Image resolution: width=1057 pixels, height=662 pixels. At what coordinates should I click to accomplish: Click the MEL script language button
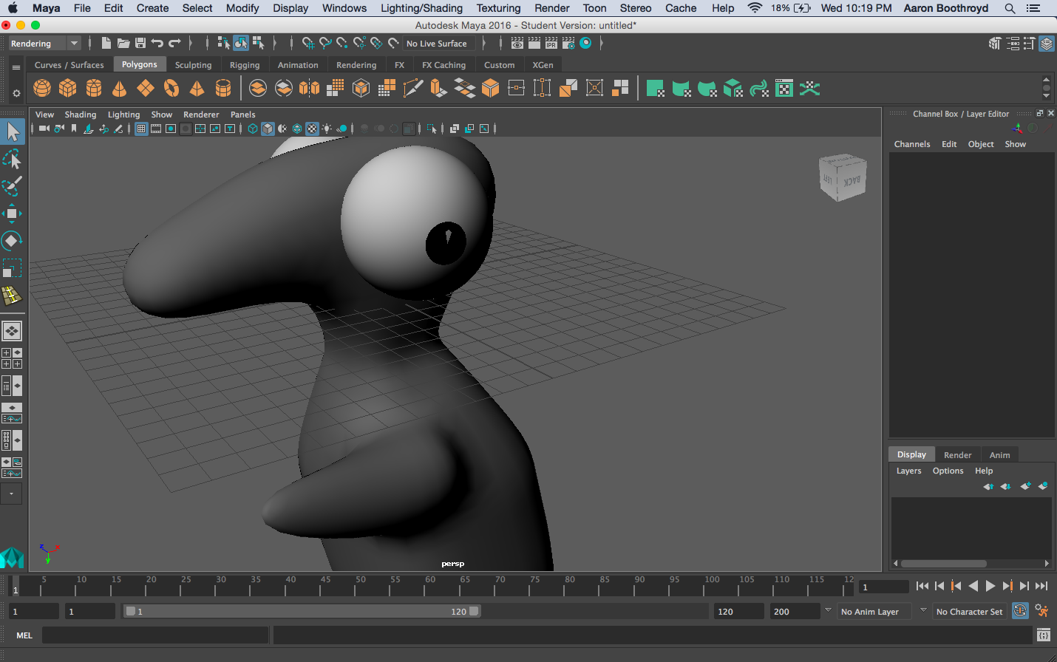coord(24,635)
